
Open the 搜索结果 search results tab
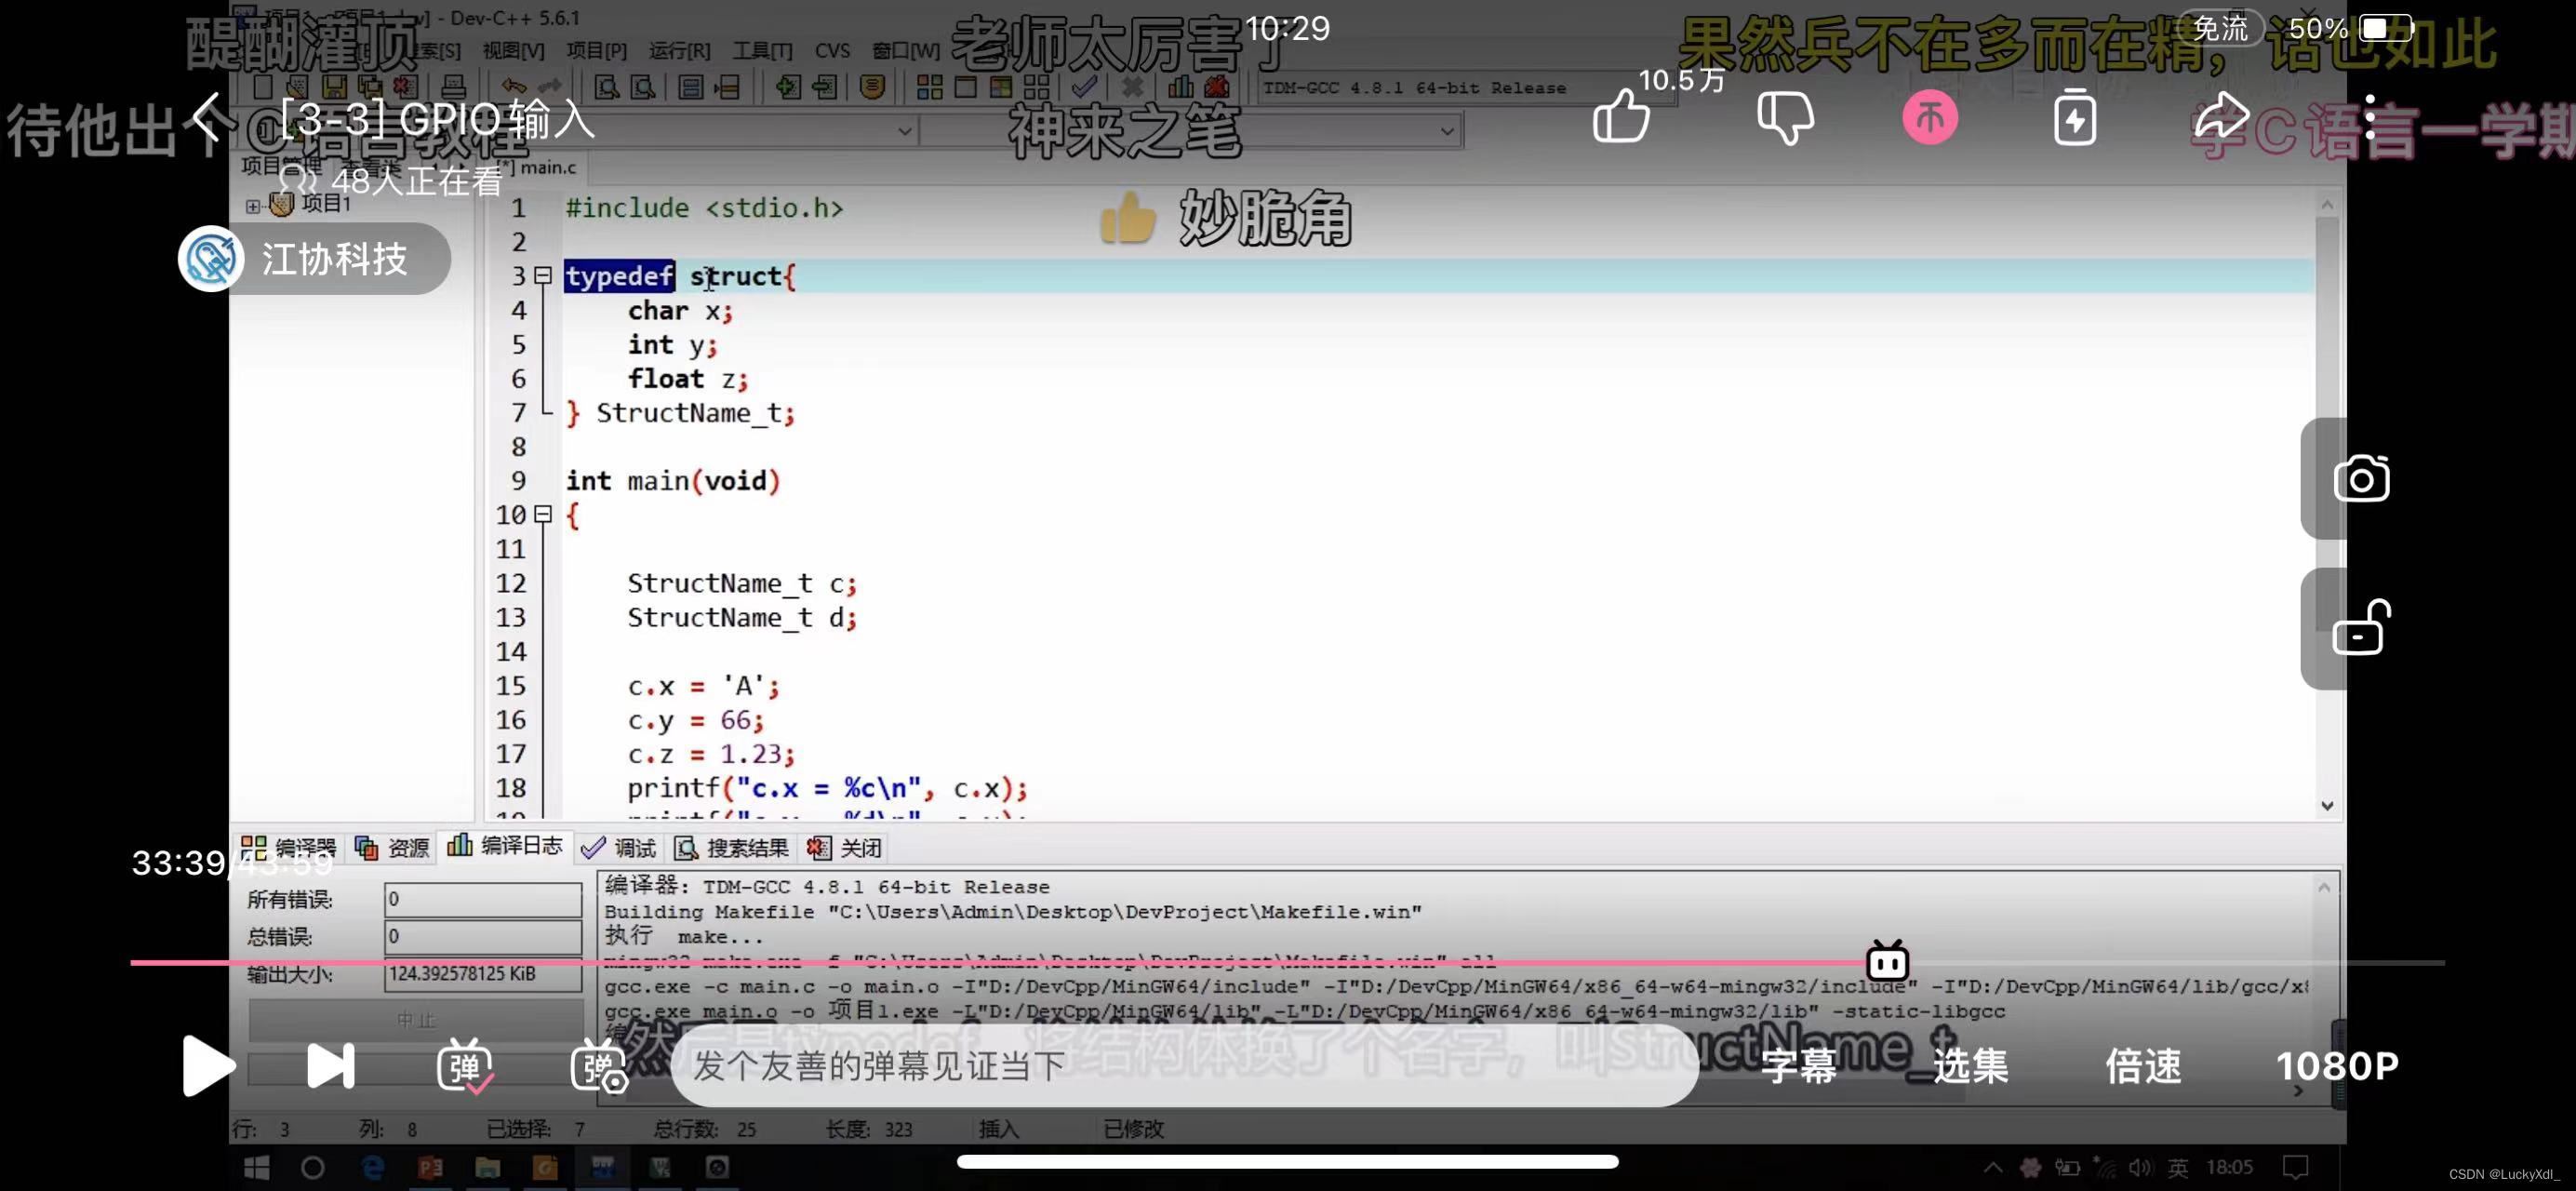[x=732, y=848]
